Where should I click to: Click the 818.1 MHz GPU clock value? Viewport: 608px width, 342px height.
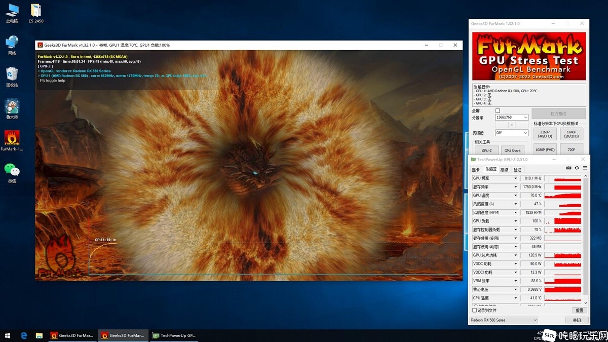(532, 178)
